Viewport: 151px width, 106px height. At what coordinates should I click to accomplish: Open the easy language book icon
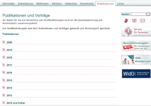tap(134, 21)
